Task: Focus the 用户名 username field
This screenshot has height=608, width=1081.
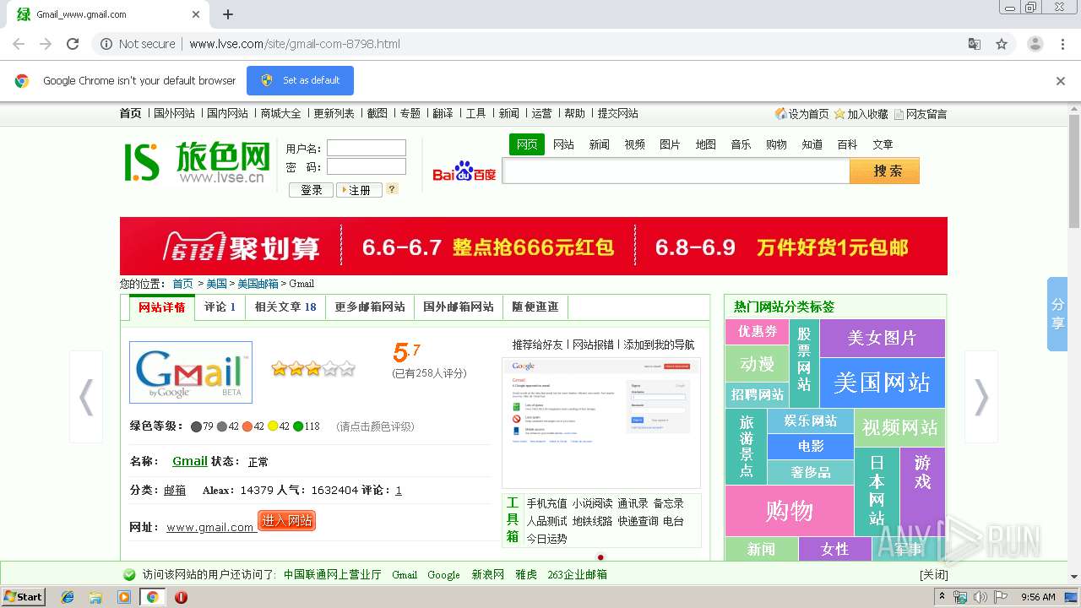Action: [x=367, y=148]
